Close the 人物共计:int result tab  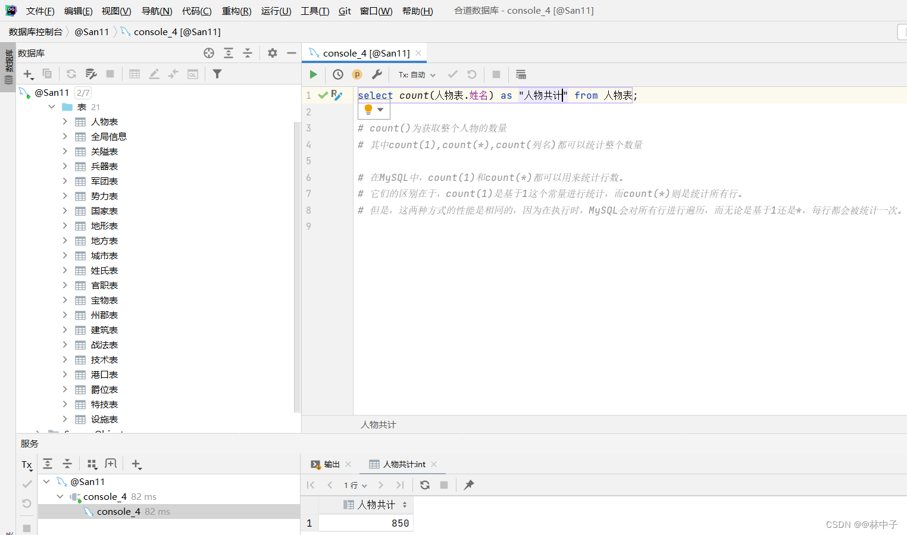[x=434, y=464]
